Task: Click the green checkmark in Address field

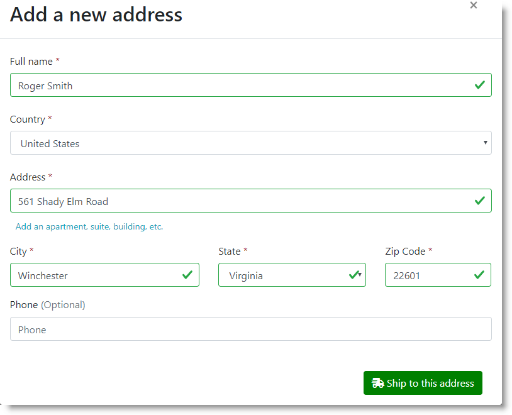Action: pyautogui.click(x=480, y=201)
